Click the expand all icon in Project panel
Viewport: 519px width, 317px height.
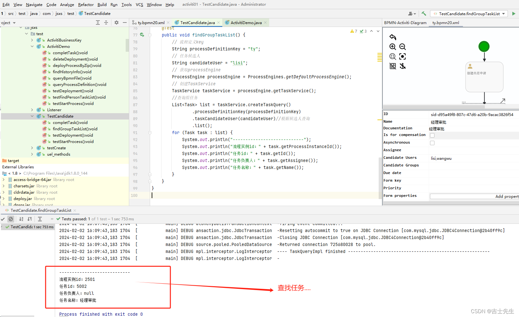[98, 23]
